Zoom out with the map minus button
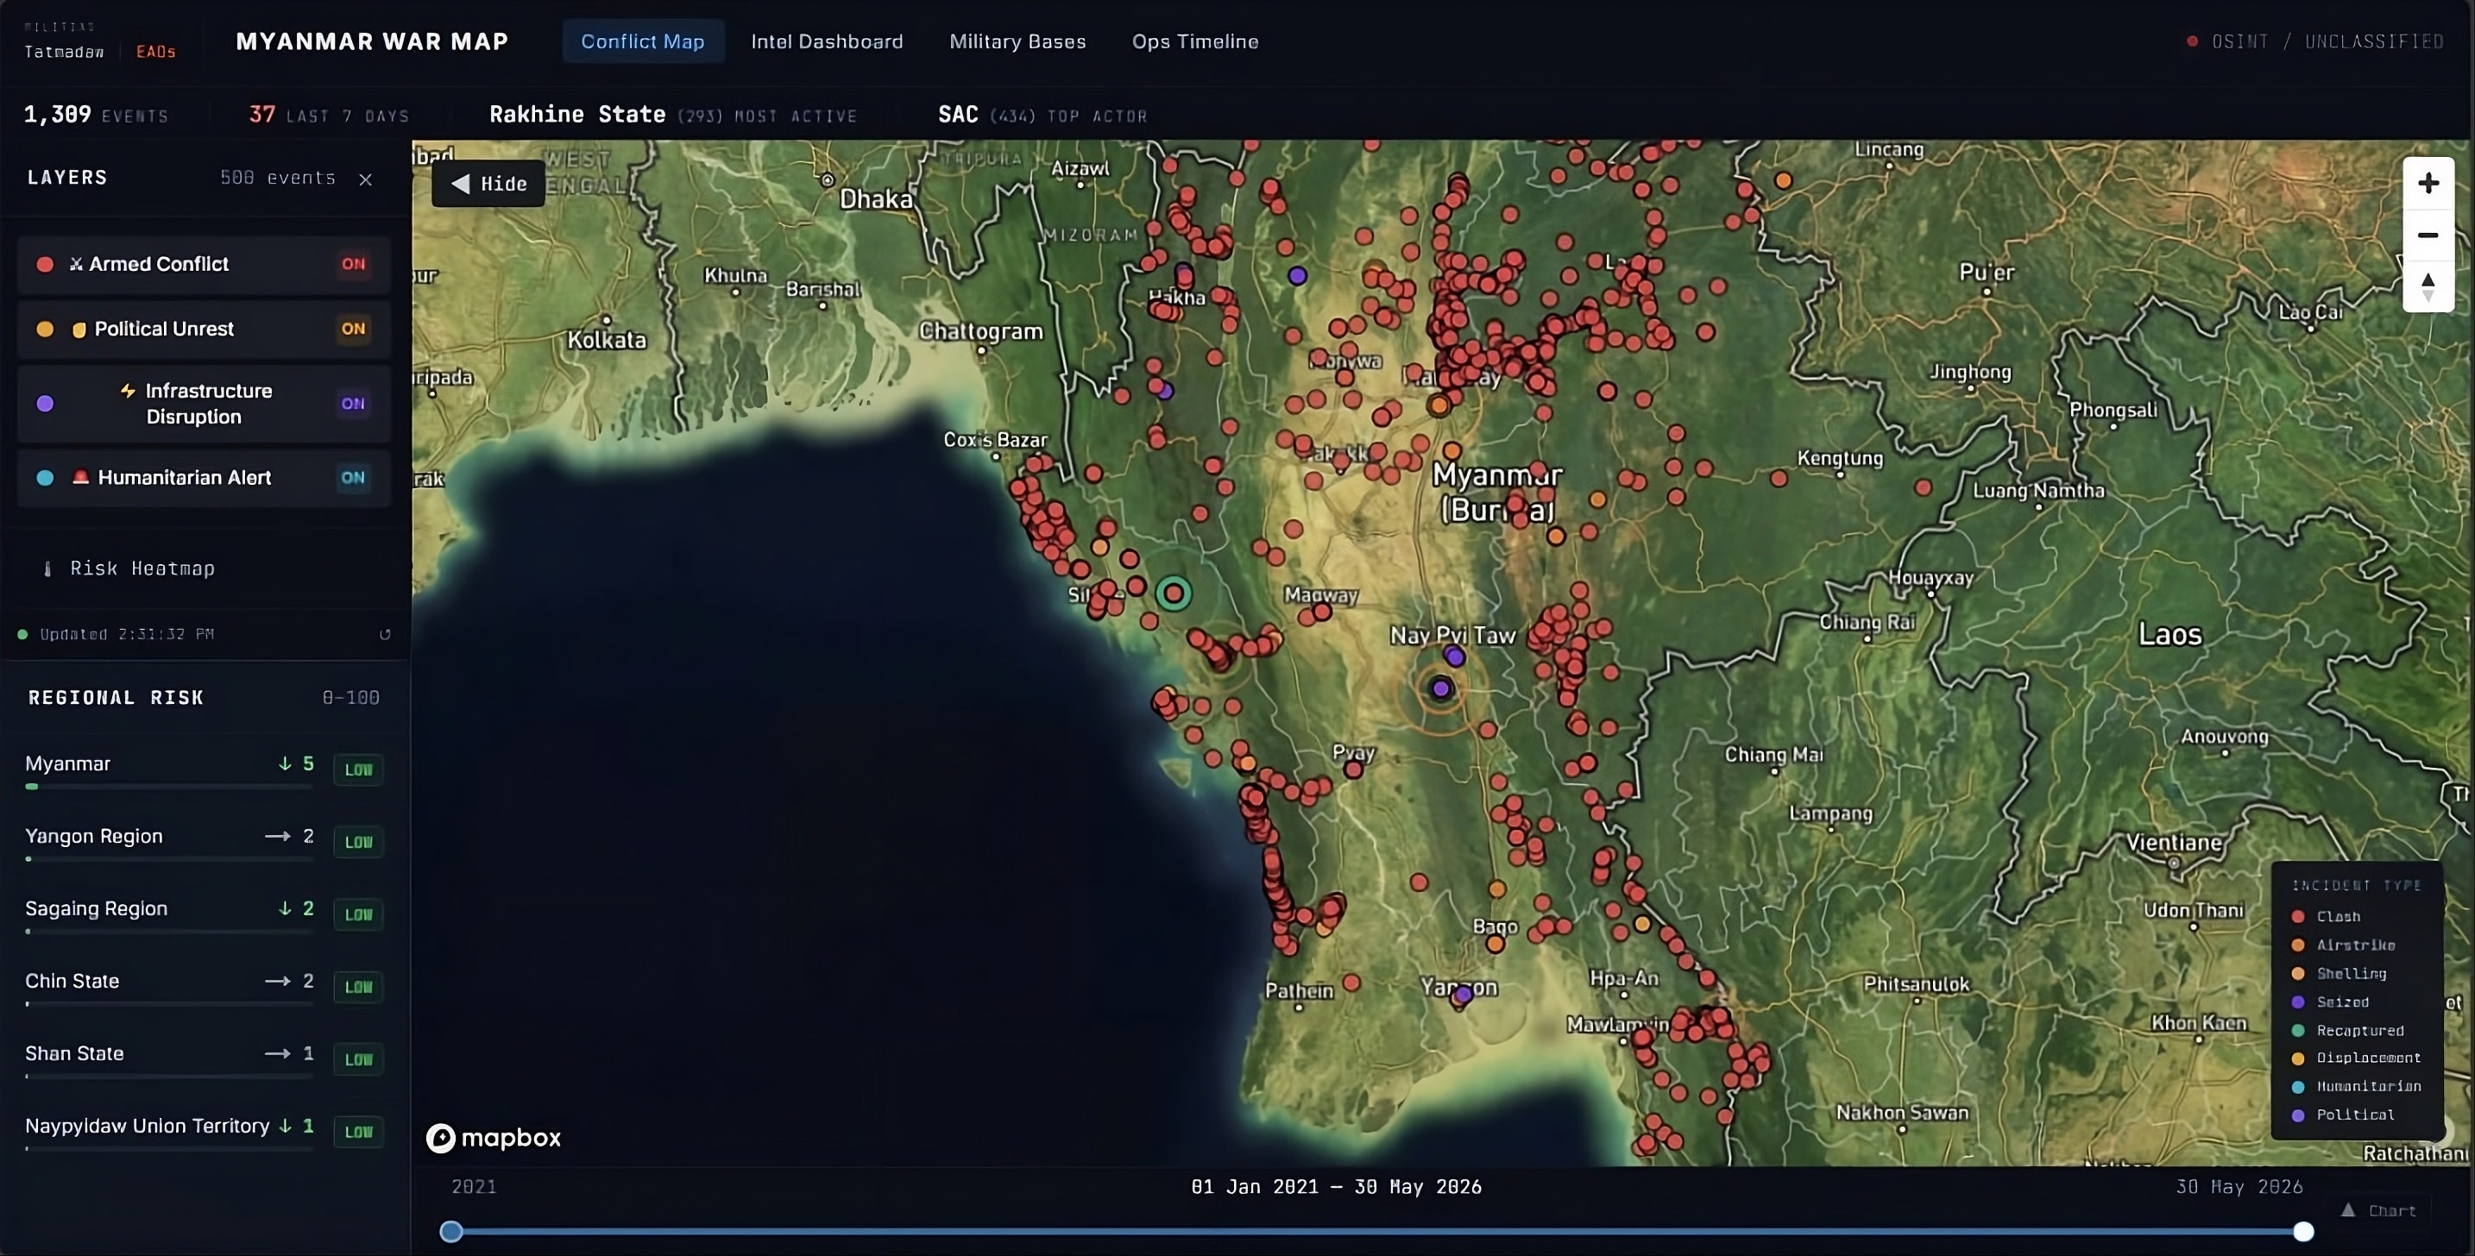 tap(2428, 235)
